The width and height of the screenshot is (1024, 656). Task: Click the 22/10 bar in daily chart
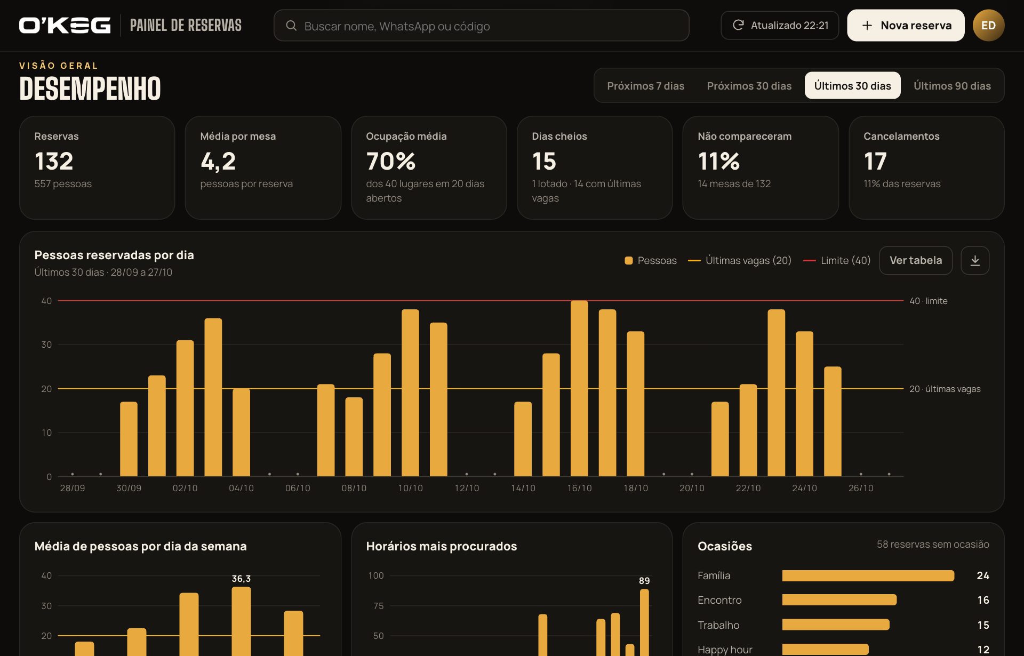[748, 430]
